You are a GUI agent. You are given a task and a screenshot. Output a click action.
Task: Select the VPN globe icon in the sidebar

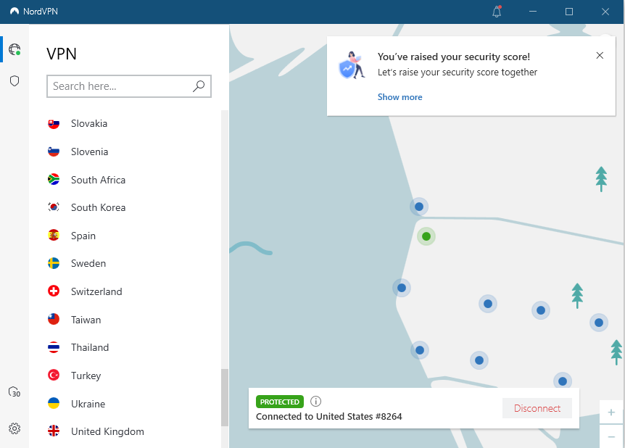15,49
